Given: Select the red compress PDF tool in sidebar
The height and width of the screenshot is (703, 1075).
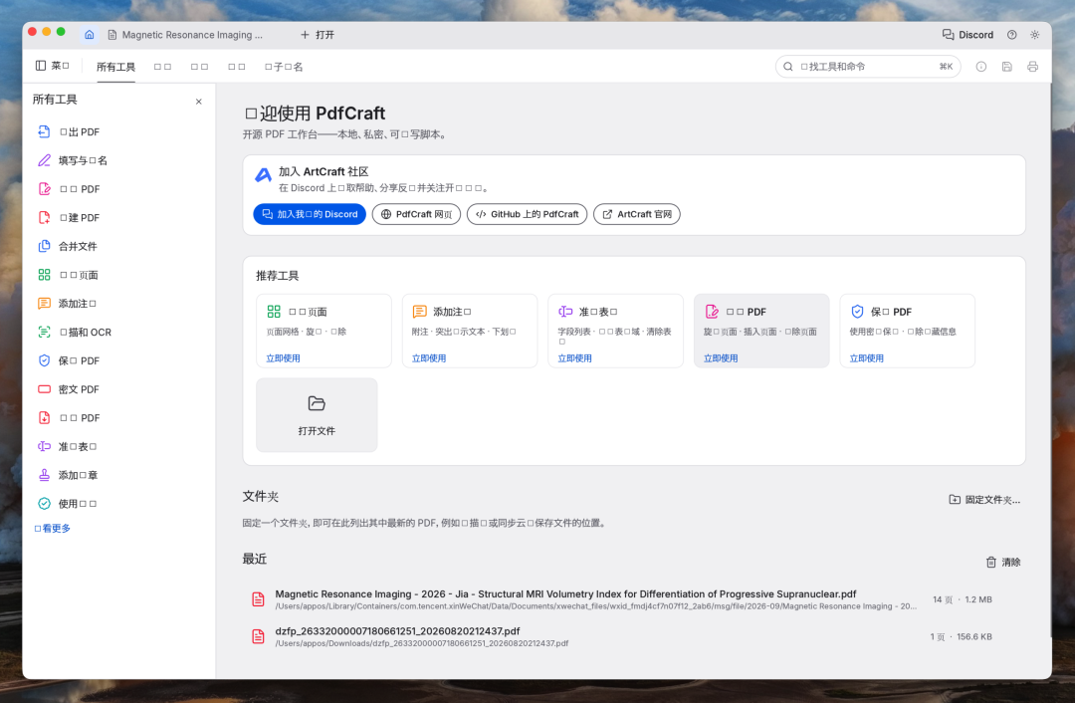Looking at the screenshot, I should [120, 417].
